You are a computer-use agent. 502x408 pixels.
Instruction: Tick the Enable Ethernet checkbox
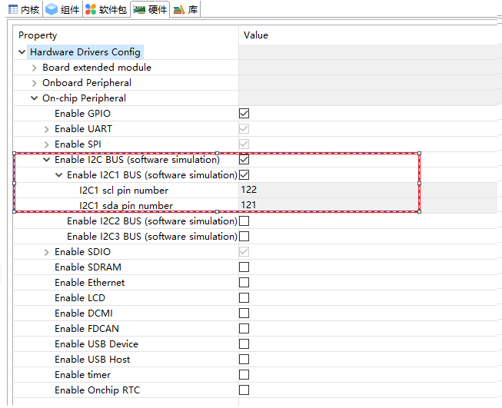[x=244, y=283]
